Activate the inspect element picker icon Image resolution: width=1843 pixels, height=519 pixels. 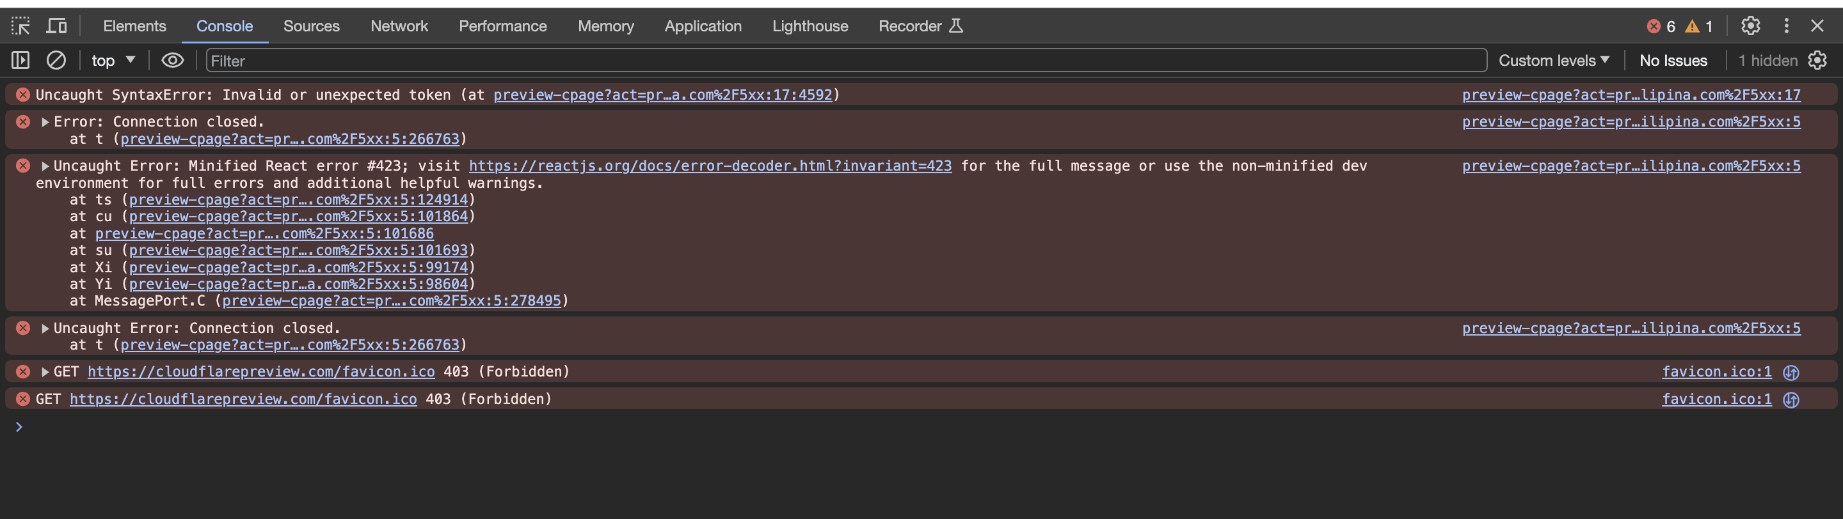tap(20, 26)
